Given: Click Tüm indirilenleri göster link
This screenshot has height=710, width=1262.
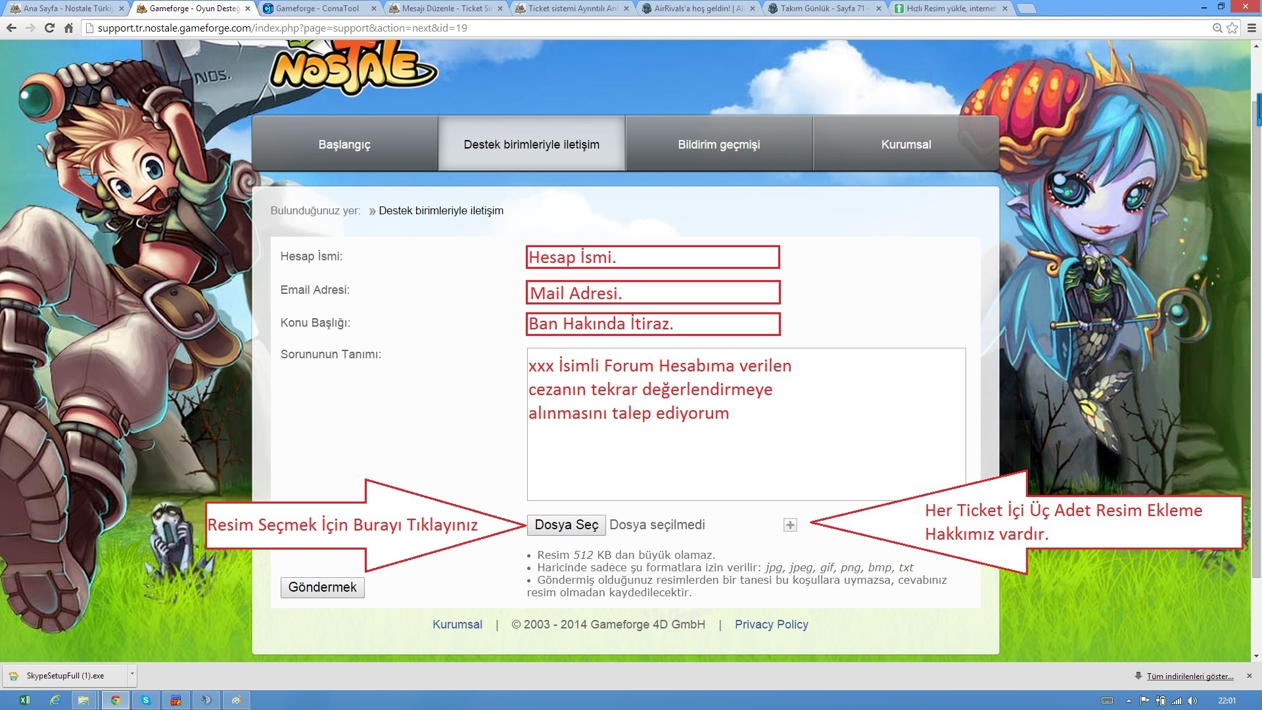Looking at the screenshot, I should pyautogui.click(x=1190, y=676).
